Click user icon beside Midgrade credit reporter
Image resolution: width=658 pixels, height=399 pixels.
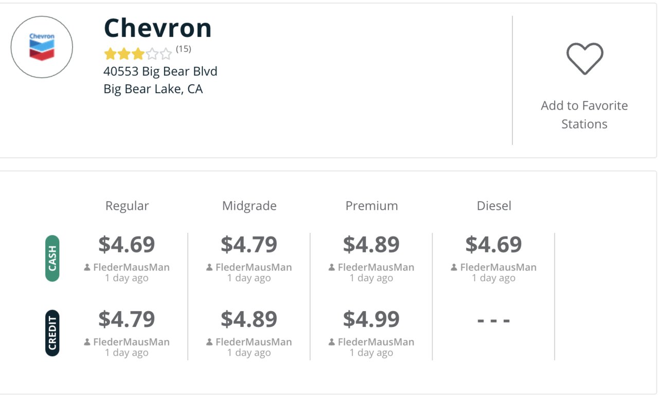click(x=209, y=342)
